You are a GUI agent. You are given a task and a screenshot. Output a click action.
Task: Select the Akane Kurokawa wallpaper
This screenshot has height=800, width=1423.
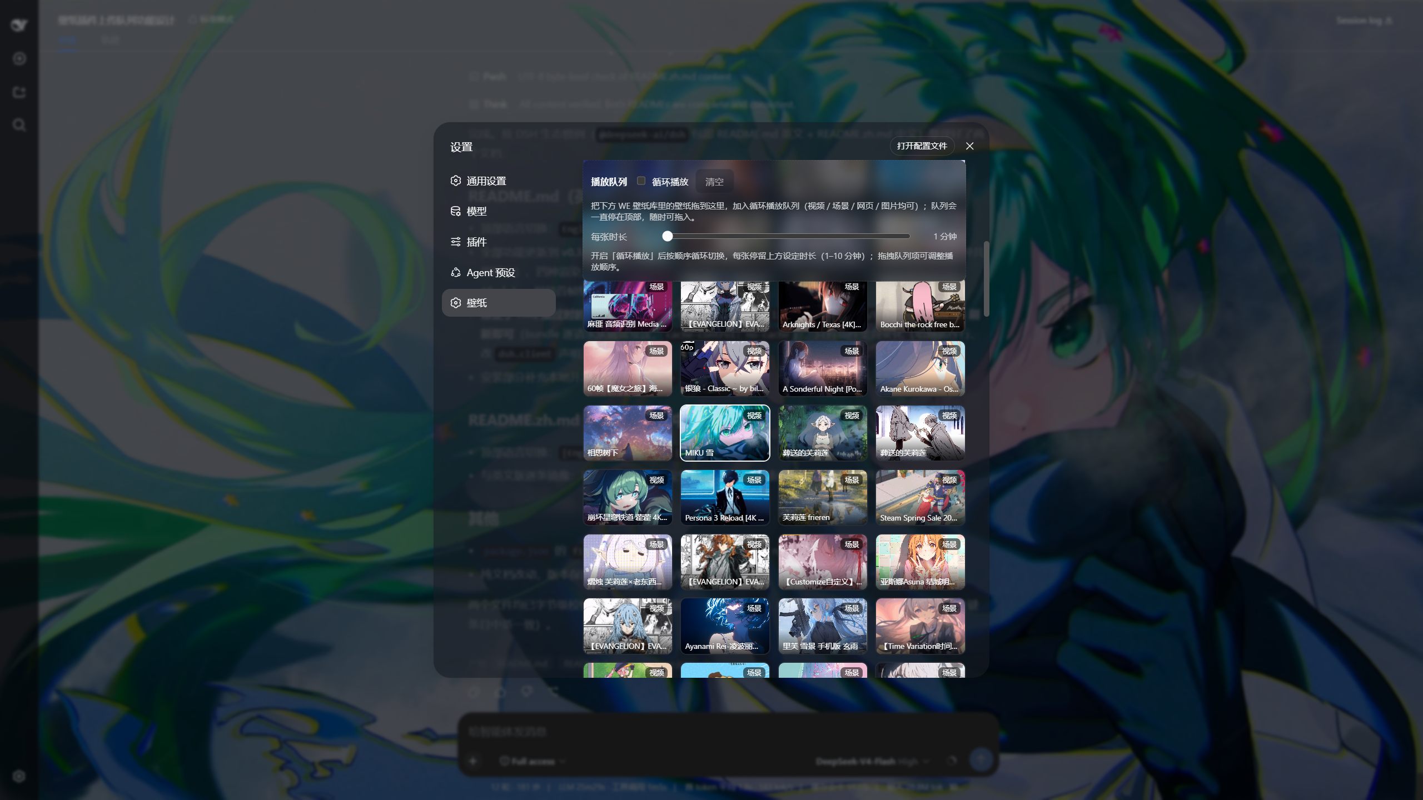[920, 368]
